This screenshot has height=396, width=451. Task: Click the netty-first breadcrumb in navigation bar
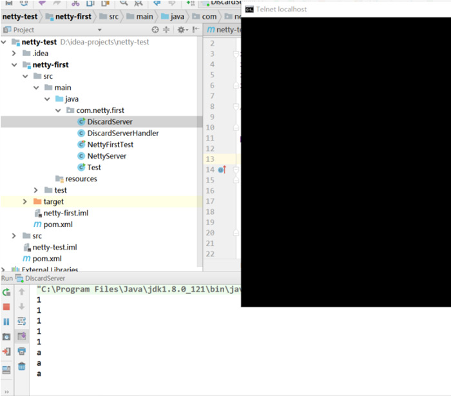[71, 15]
